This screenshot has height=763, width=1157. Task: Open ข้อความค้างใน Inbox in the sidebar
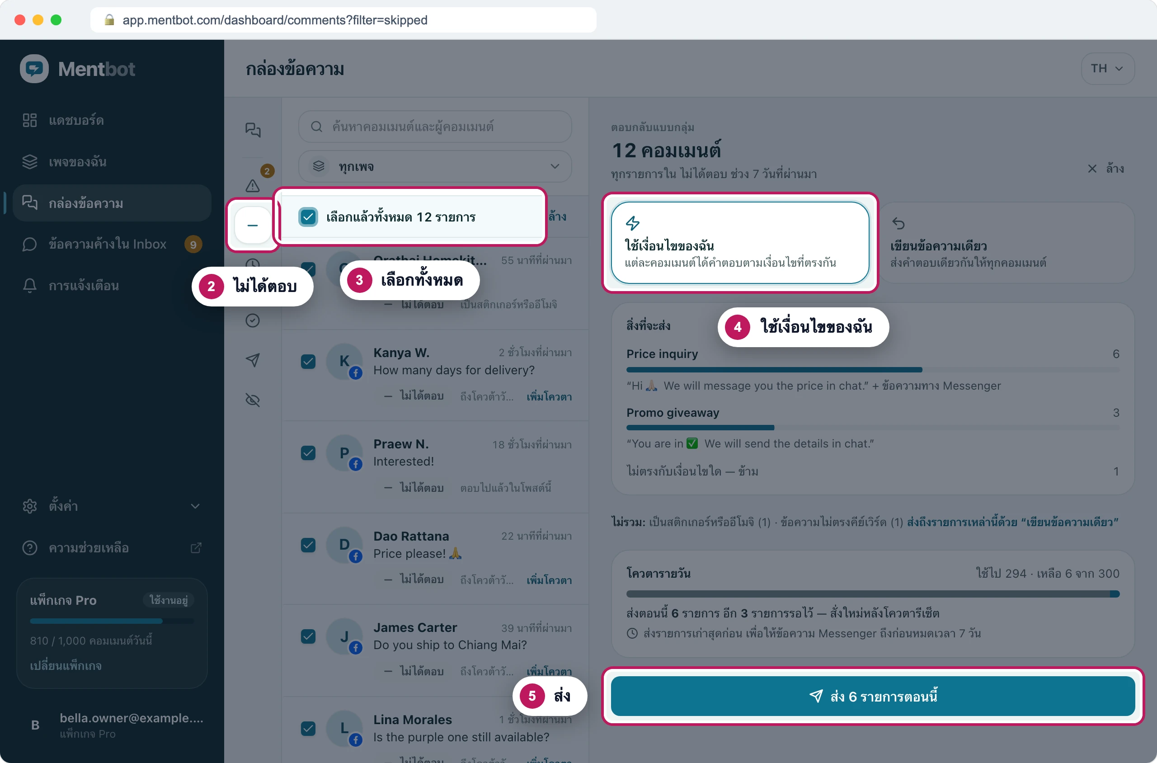[112, 244]
